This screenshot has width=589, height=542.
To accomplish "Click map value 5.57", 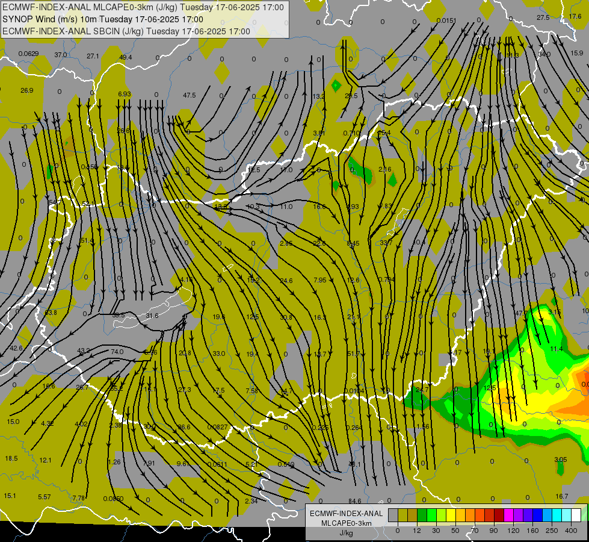I will coord(45,497).
